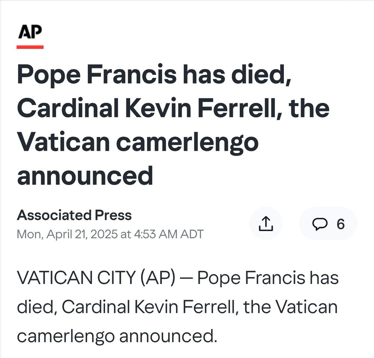Click the "ADT" timezone label
Viewport: 374px width, 358px height.
[192, 234]
